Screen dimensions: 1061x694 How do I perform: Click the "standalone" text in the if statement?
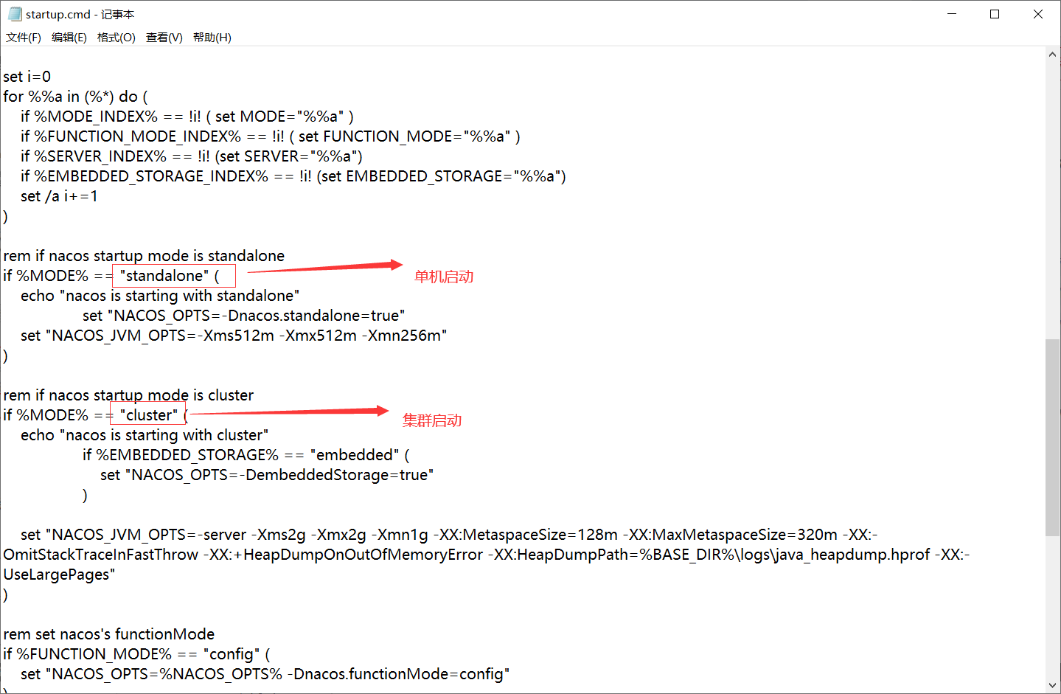pos(164,276)
